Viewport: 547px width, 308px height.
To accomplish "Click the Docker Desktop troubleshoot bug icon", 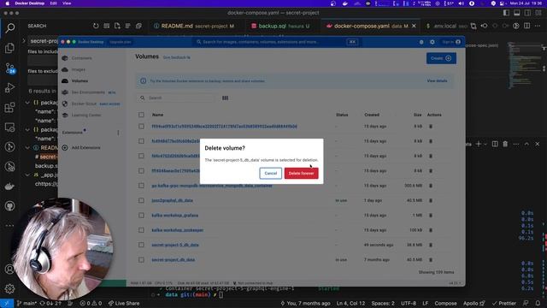I will [421, 42].
